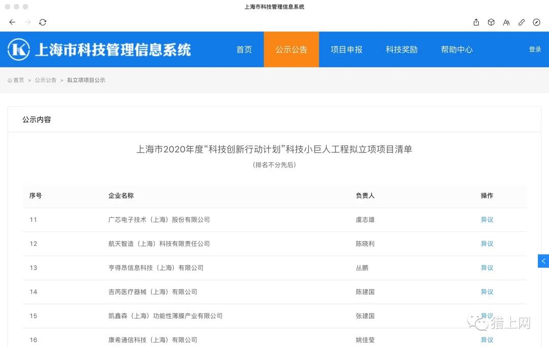This screenshot has width=549, height=347.
Task: Click the 3D cube icon in toolbar
Action: (491, 22)
